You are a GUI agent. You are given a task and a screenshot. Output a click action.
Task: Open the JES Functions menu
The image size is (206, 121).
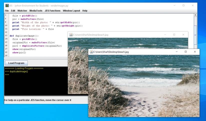click(x=52, y=11)
